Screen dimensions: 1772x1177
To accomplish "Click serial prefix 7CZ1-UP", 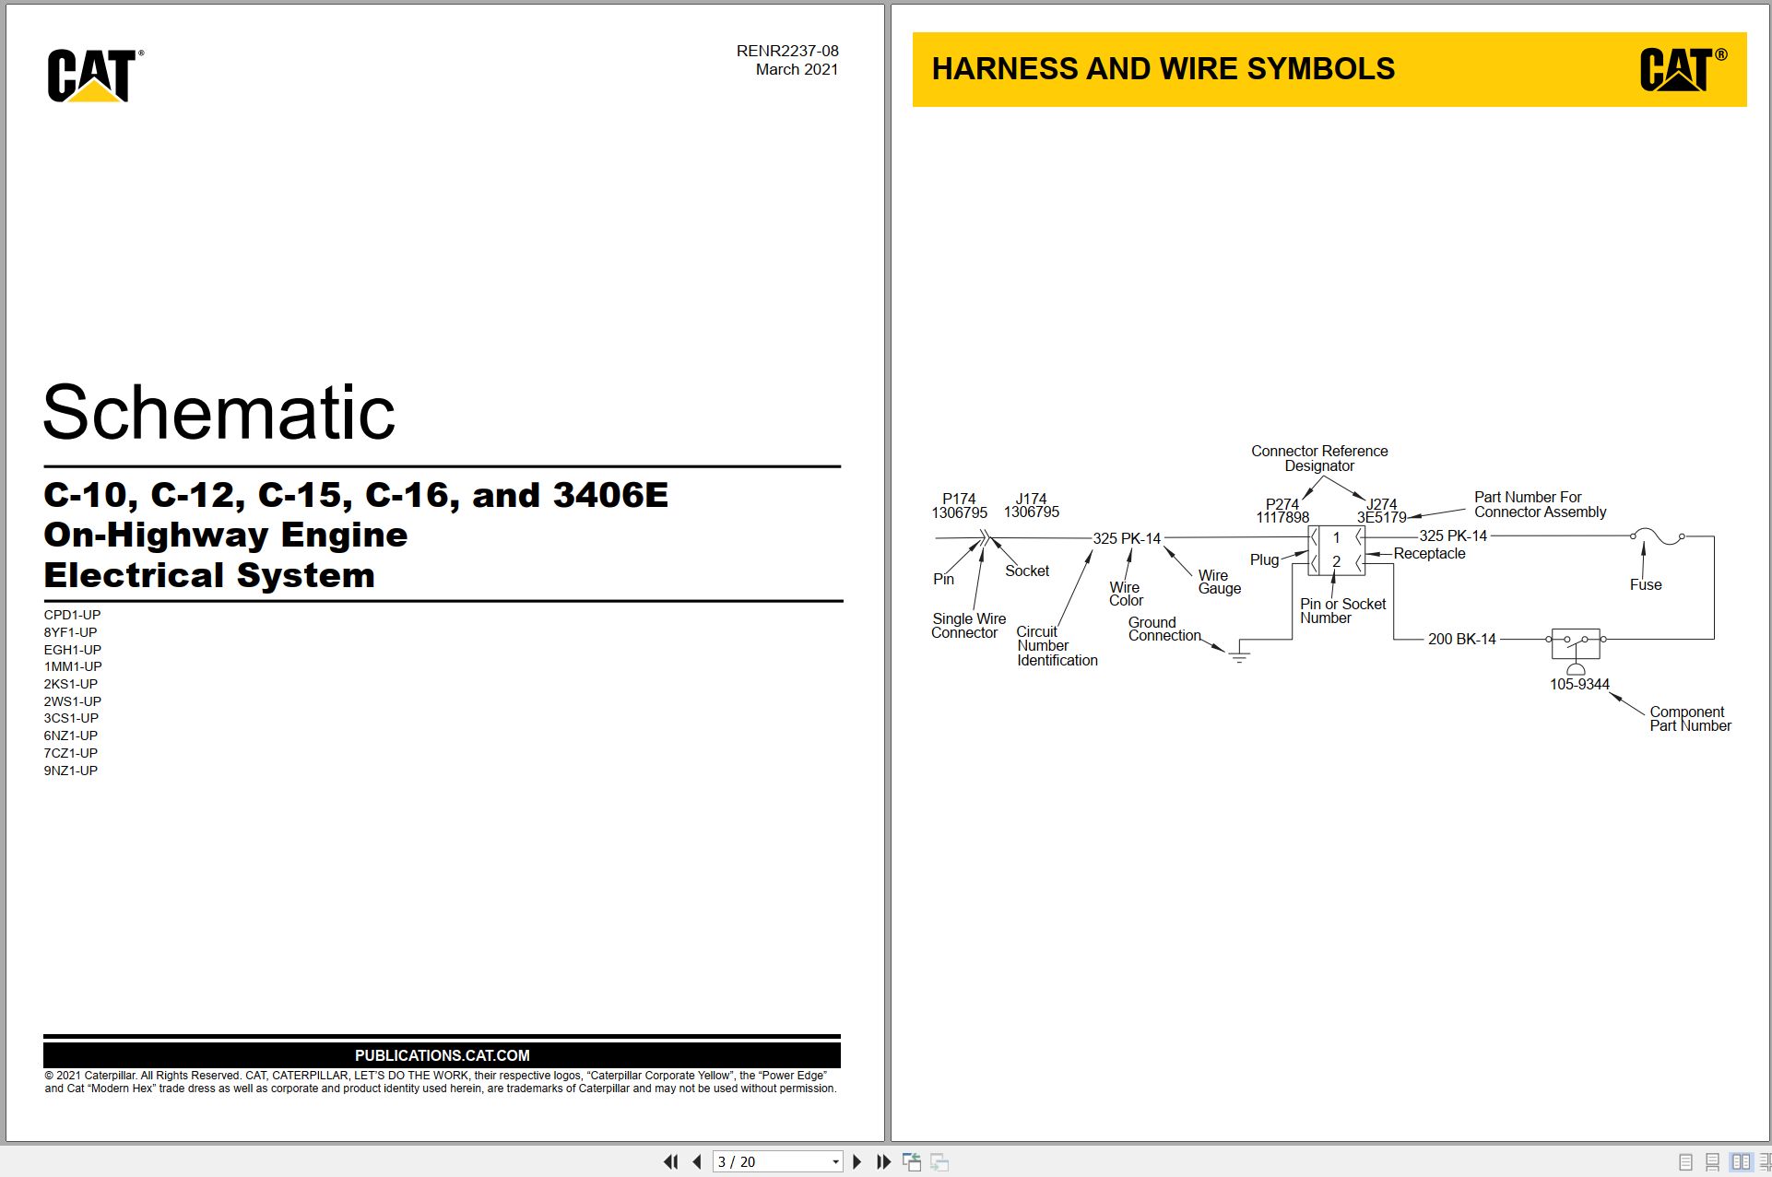I will (70, 753).
